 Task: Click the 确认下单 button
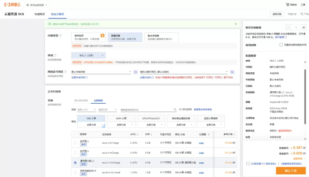tap(291, 171)
